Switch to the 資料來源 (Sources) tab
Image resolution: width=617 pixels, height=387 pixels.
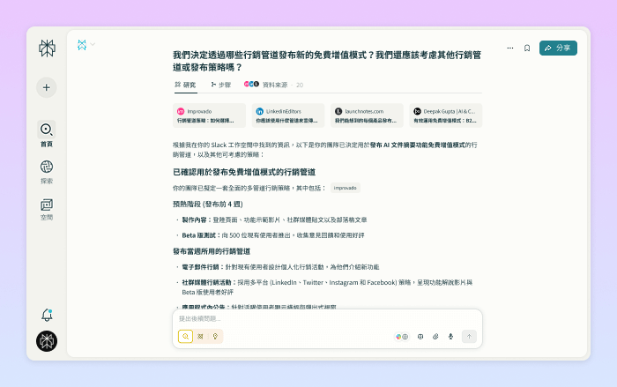click(273, 85)
